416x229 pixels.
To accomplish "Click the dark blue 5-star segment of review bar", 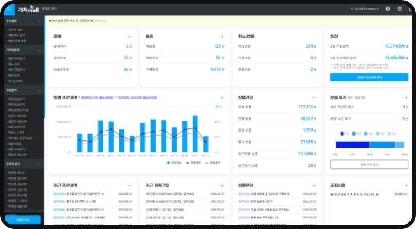I will click(x=352, y=145).
